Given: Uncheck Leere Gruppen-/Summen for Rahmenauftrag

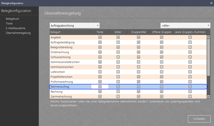Looking at the screenshot, I should click(190, 87).
